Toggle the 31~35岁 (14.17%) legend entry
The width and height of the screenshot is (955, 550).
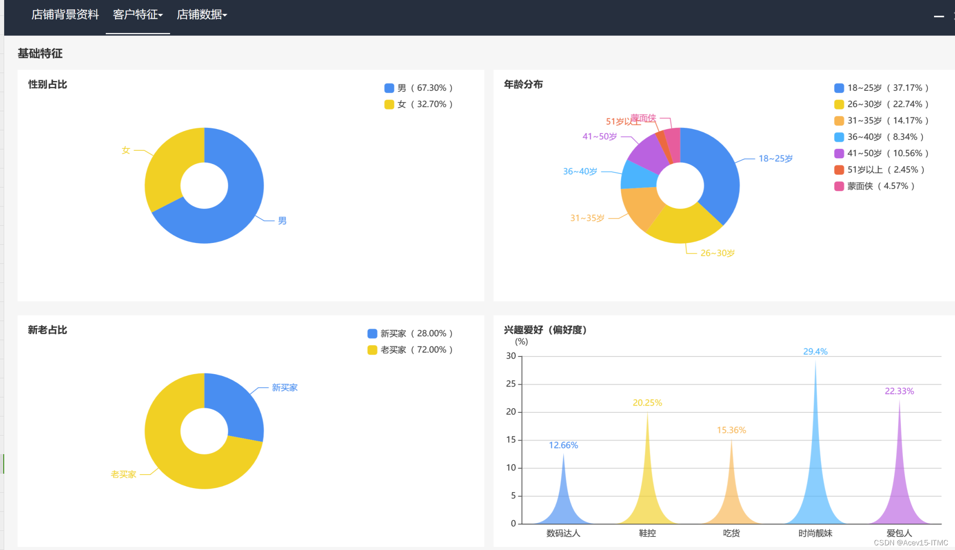[881, 121]
